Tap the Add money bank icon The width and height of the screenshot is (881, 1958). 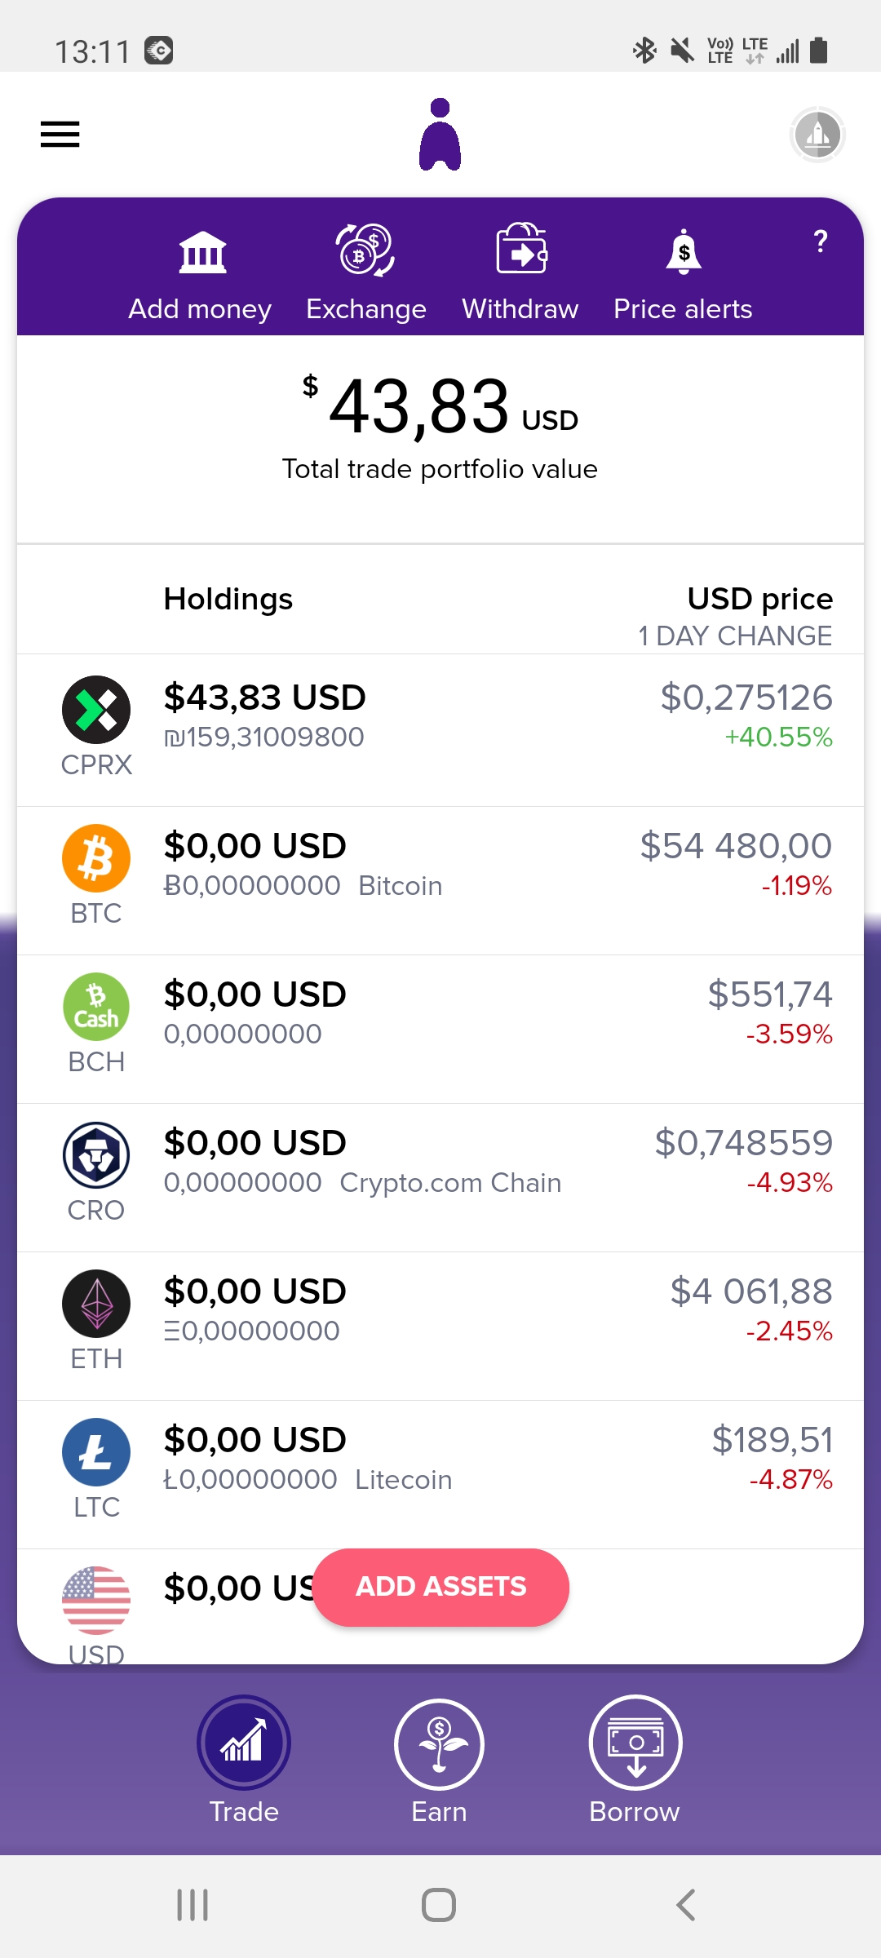coord(202,251)
